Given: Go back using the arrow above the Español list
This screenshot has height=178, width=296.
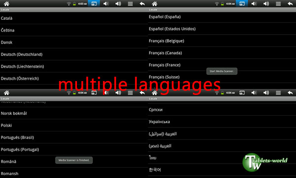Looking at the screenshot, I should [291, 3].
